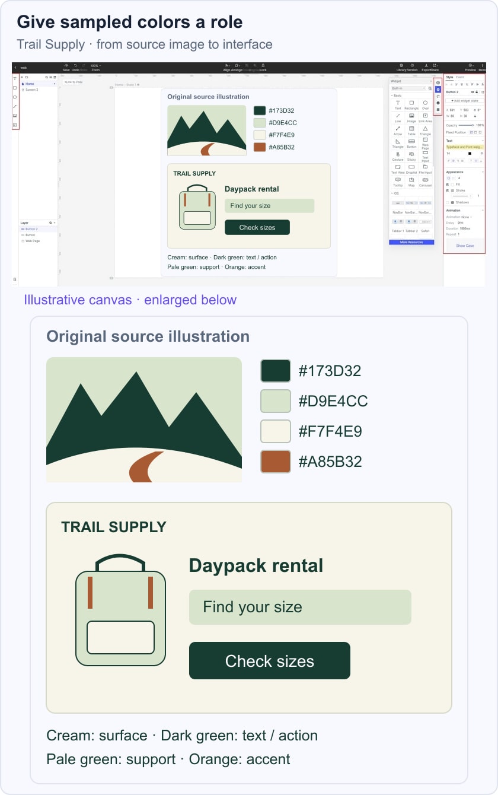Add the Text widget from Basic widgets
498x795 pixels.
point(398,104)
